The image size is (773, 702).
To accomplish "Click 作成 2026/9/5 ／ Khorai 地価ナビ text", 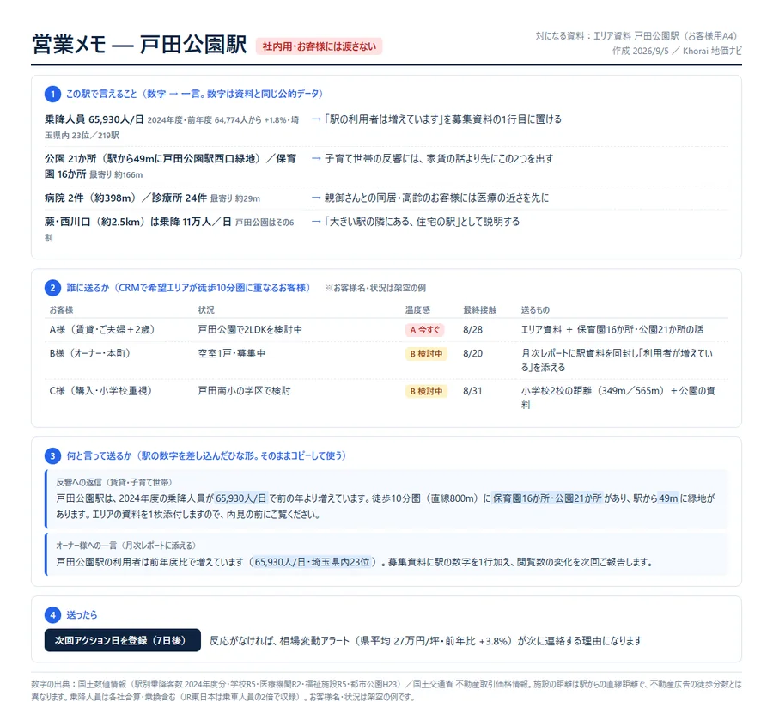I will tap(677, 51).
